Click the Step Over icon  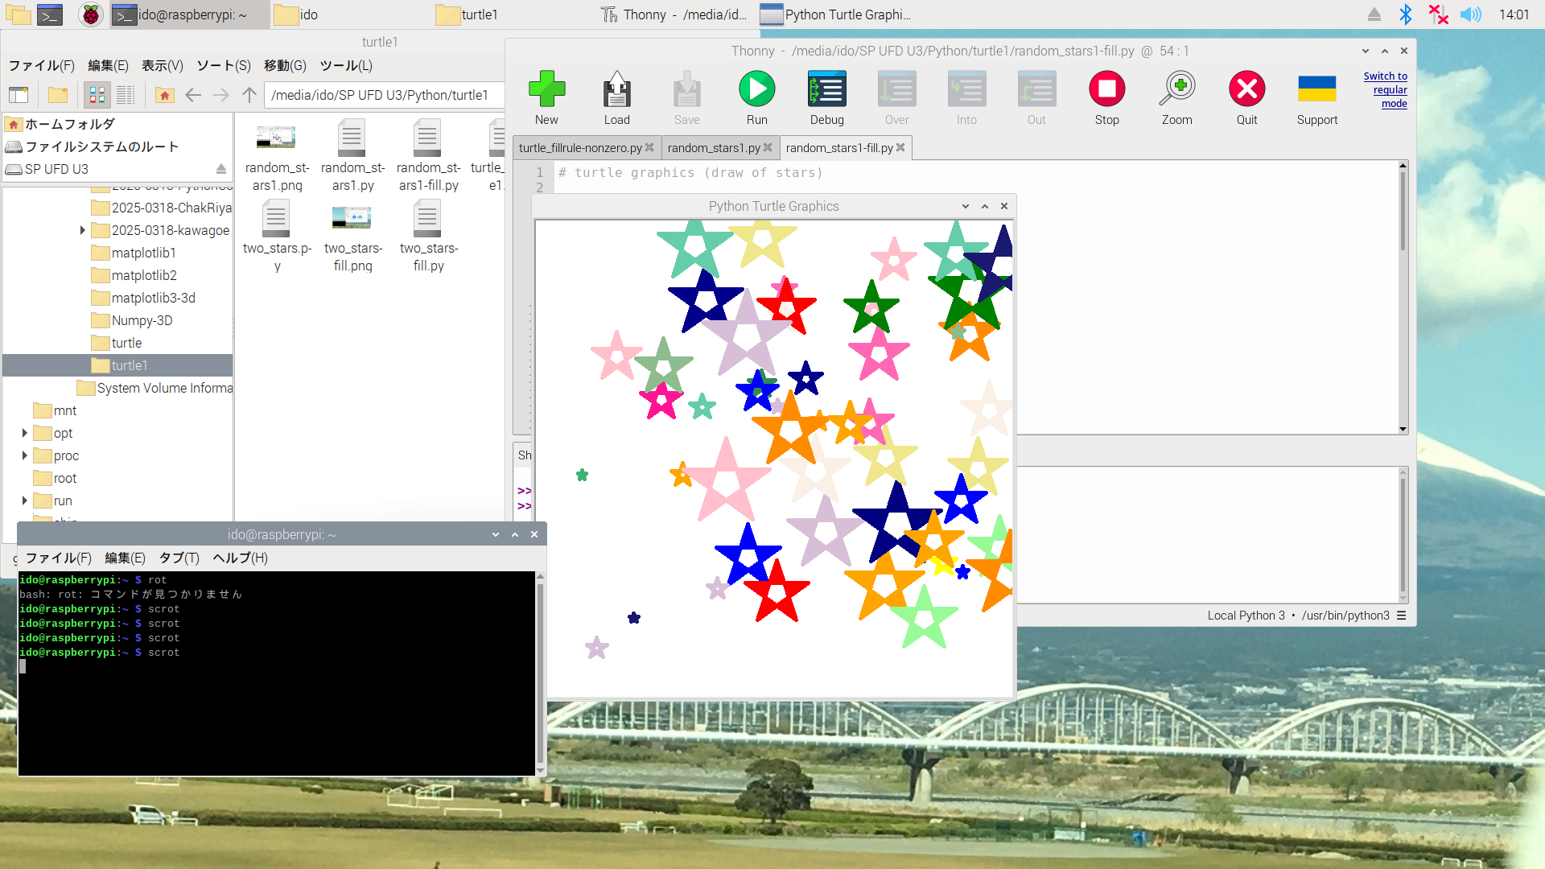click(x=896, y=89)
